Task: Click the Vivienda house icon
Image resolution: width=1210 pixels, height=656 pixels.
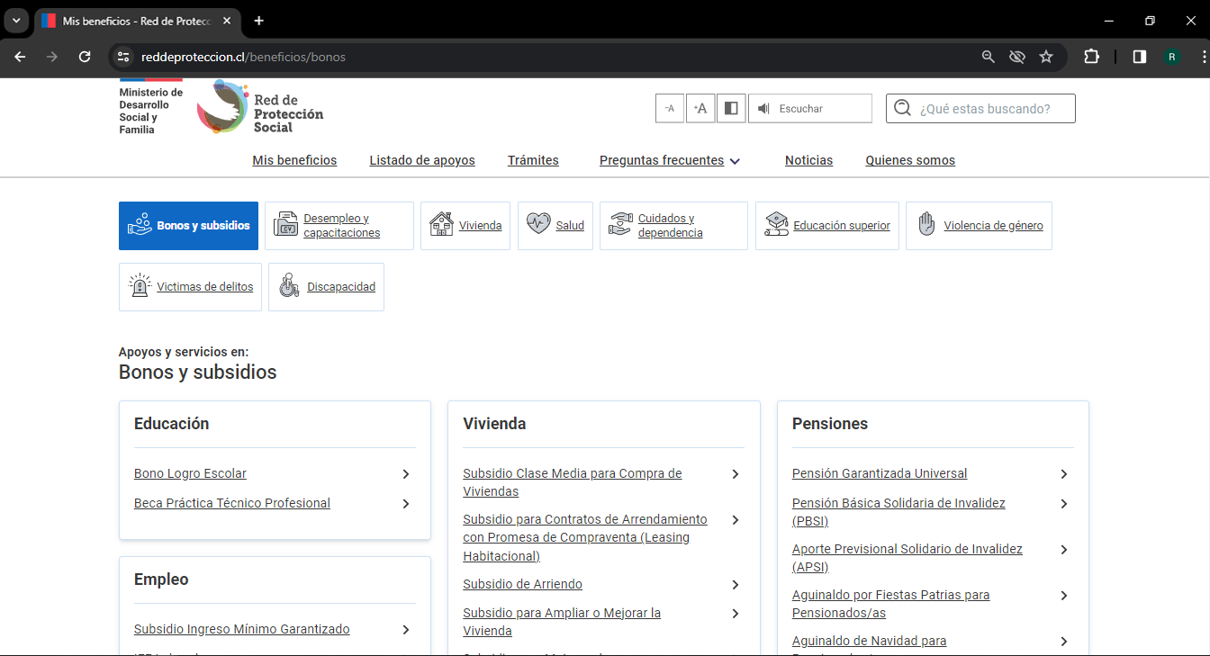Action: coord(441,225)
